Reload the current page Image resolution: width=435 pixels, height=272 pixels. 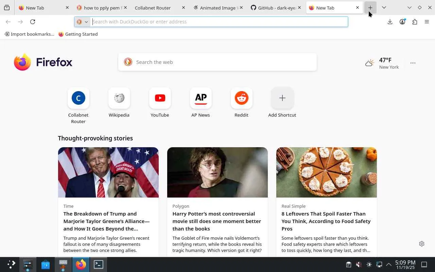[x=33, y=22]
